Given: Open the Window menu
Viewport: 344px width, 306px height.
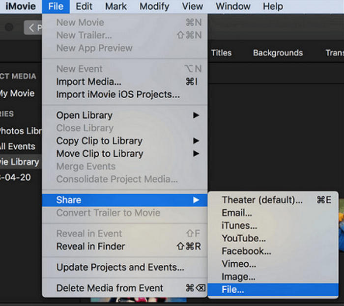Looking at the screenshot, I should tap(233, 6).
